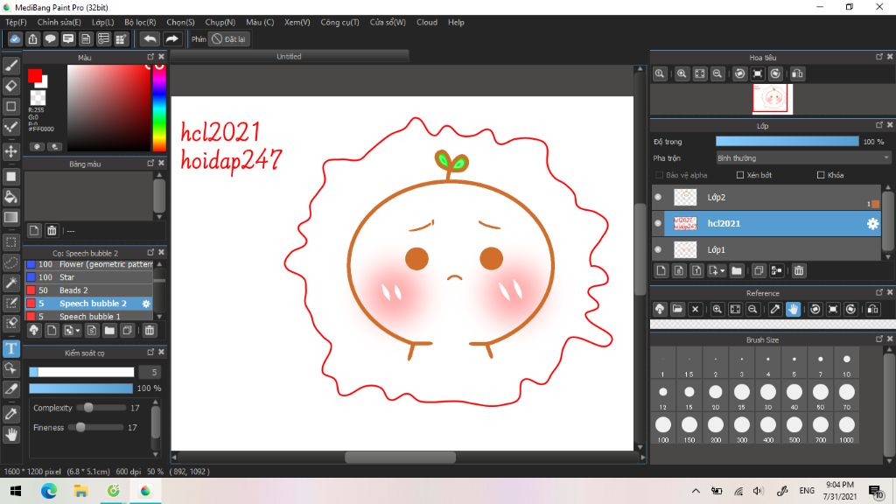The height and width of the screenshot is (504, 896).
Task: Click the red foreground color swatch
Action: coord(35,75)
